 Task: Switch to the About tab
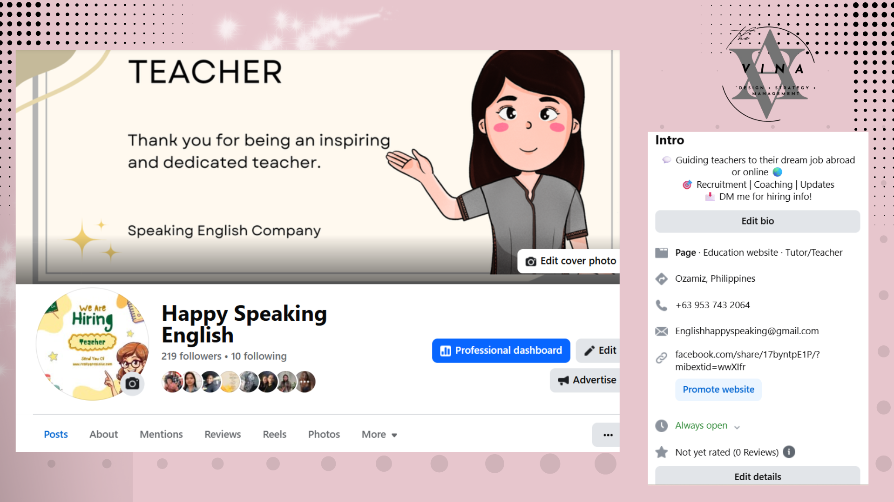(103, 435)
